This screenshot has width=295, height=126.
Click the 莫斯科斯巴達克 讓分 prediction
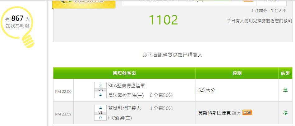pos(219,113)
